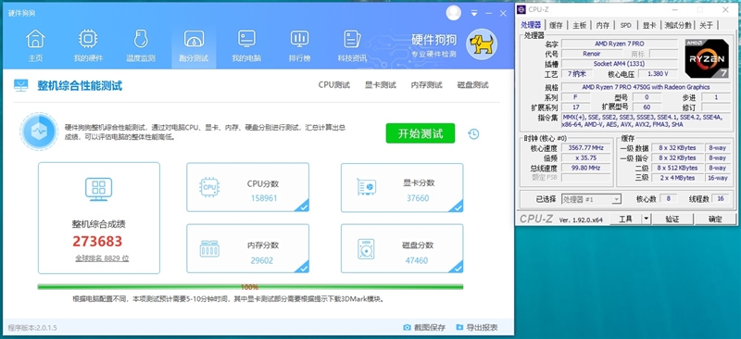Image resolution: width=741 pixels, height=339 pixels.
Task: Expand the 工具 dropdown arrow in CPU-Z
Action: point(646,219)
